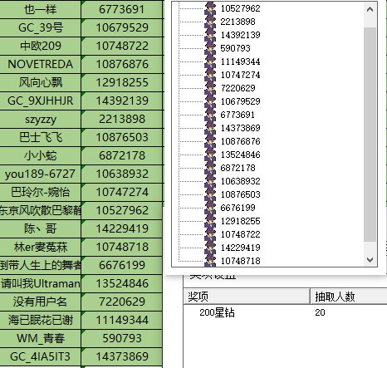Viewport: 387px width, 368px height.
Task: Select the user icon next to 13524846
Action: pos(210,155)
